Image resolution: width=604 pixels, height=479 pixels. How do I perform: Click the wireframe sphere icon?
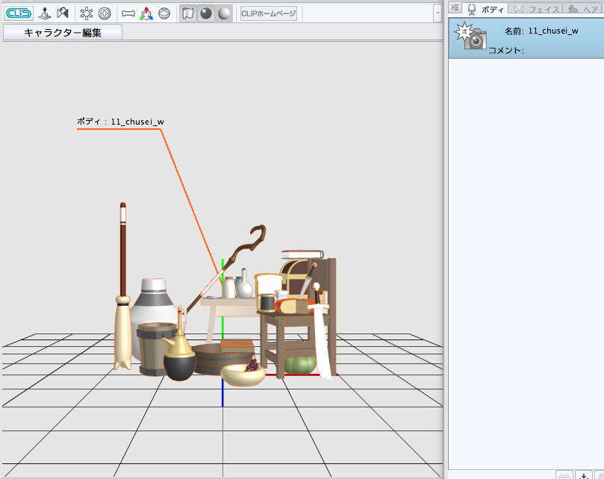tap(165, 13)
